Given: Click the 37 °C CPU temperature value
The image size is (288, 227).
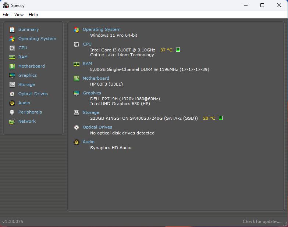Looking at the screenshot, I should (167, 50).
